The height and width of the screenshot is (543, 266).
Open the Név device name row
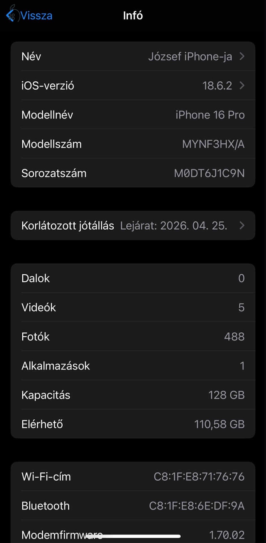point(133,56)
